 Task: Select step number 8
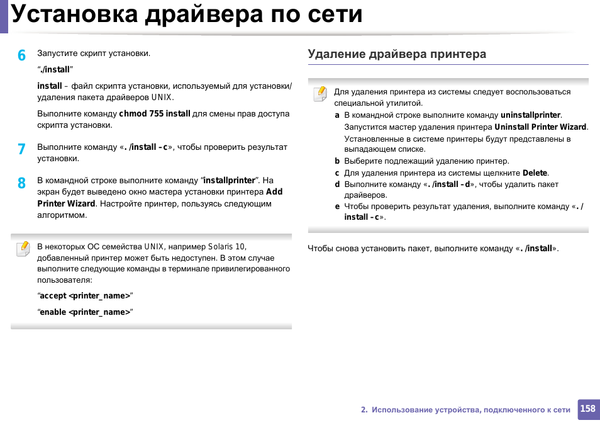(21, 183)
